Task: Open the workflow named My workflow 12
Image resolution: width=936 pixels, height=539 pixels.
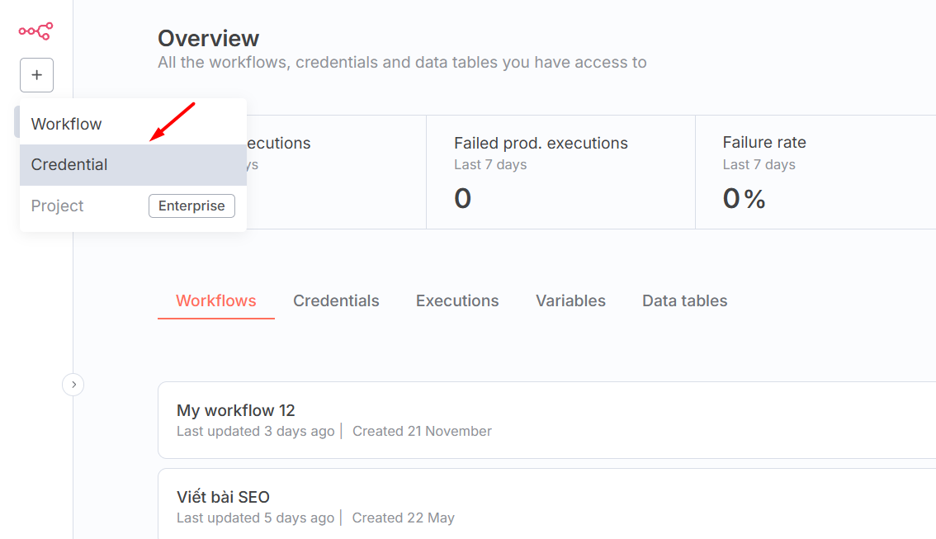Action: coord(236,410)
